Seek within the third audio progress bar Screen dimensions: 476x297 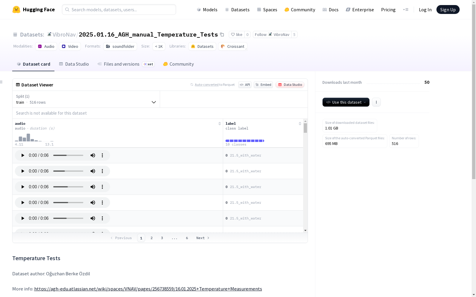[68, 187]
